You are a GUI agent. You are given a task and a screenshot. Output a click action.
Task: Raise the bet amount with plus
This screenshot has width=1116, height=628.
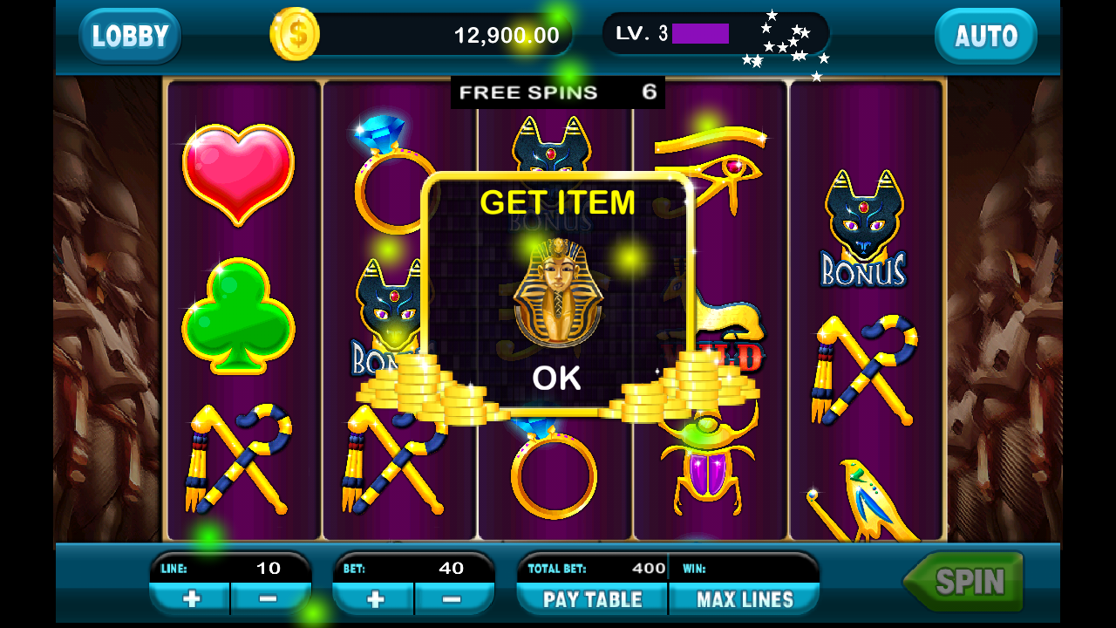click(375, 599)
